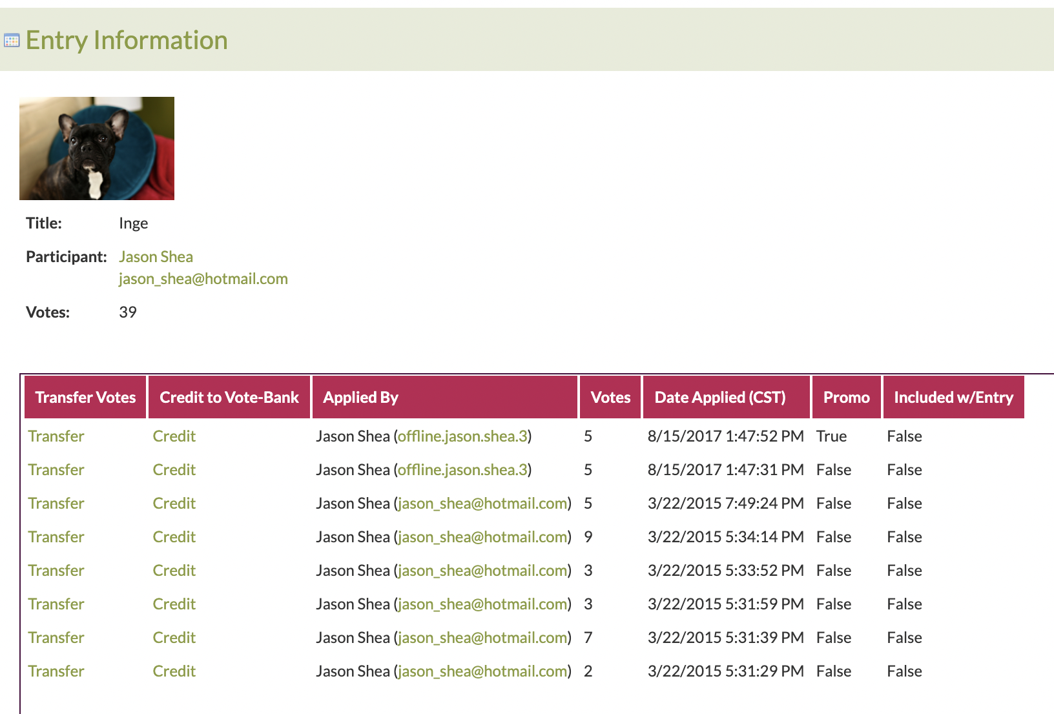
Task: Click the Promo column header
Action: (x=847, y=397)
